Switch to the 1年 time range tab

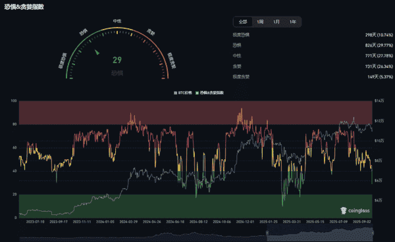pos(292,22)
